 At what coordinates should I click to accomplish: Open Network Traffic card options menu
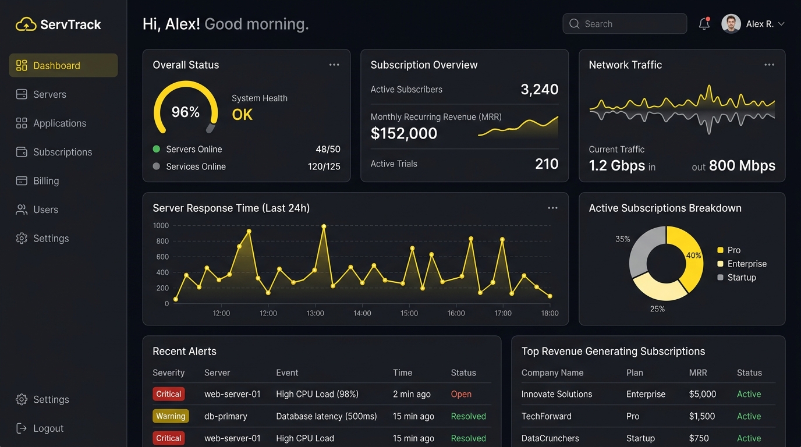770,65
